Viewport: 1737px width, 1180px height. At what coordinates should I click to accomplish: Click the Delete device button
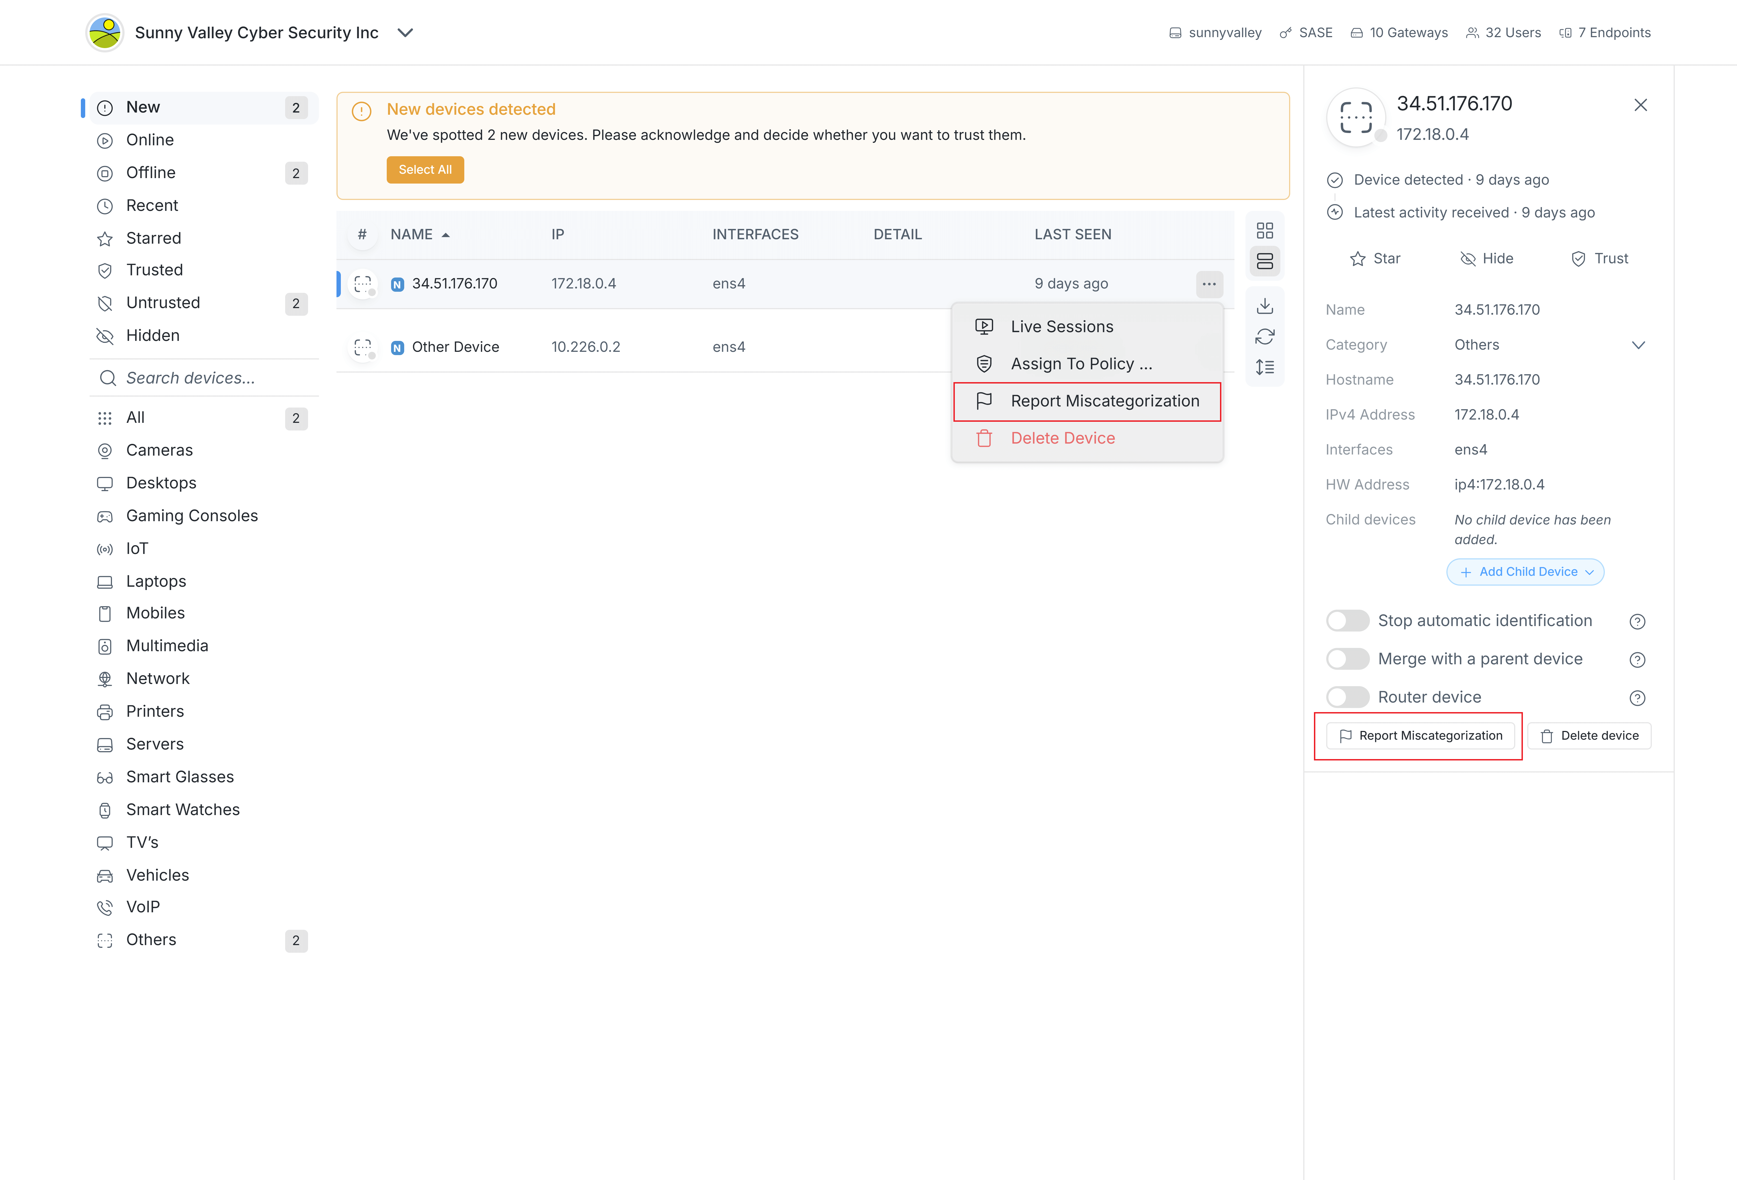pos(1589,736)
